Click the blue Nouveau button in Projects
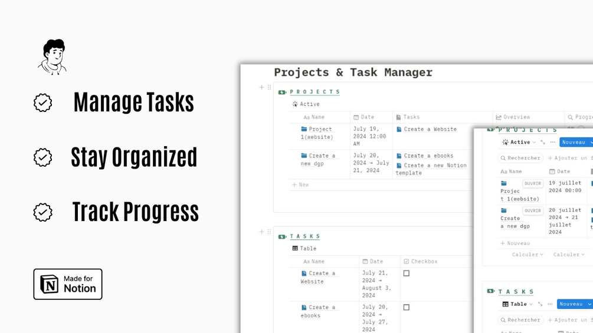Viewport: 593px width, 333px height. pyautogui.click(x=572, y=142)
